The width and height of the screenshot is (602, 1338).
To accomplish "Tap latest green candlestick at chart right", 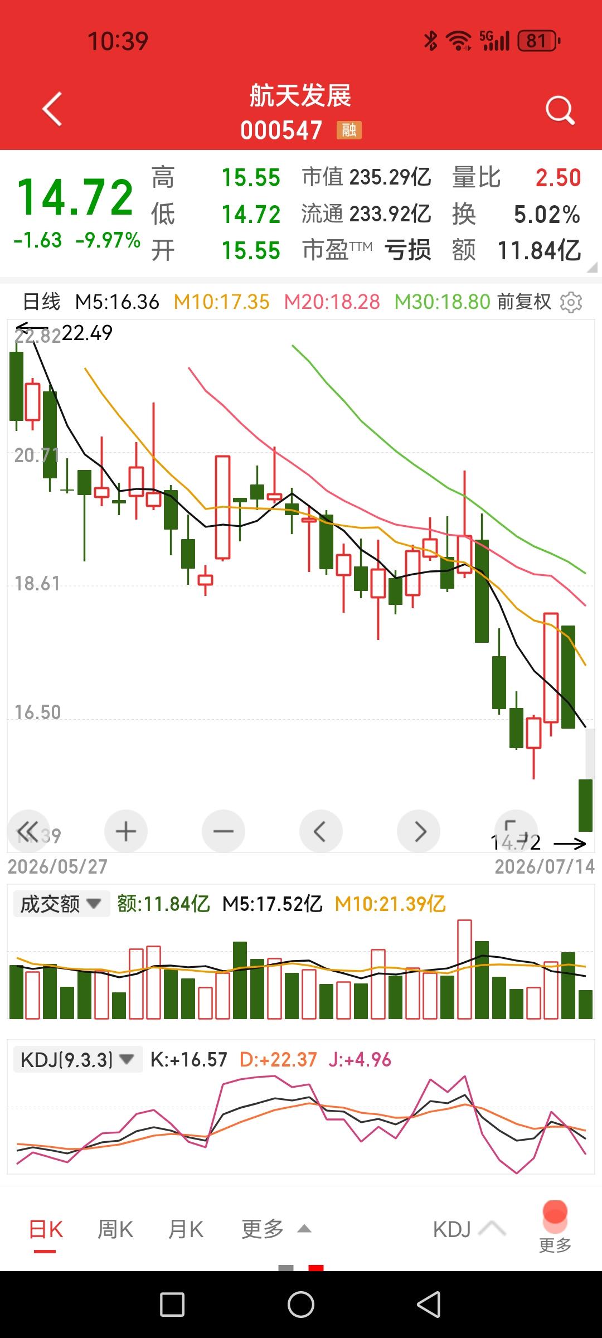I will pyautogui.click(x=585, y=805).
